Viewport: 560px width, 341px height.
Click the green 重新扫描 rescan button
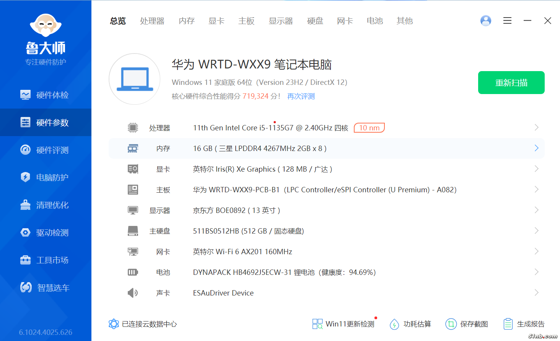tap(511, 83)
